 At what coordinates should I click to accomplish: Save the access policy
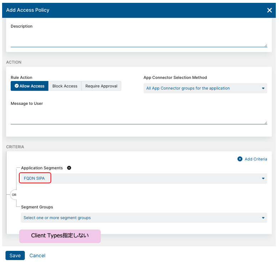click(15, 255)
